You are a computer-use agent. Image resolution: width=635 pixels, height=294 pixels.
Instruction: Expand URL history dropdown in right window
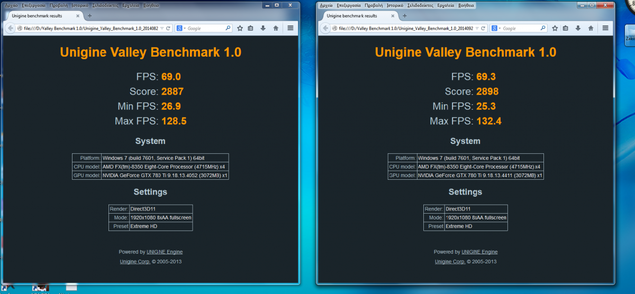click(x=477, y=28)
